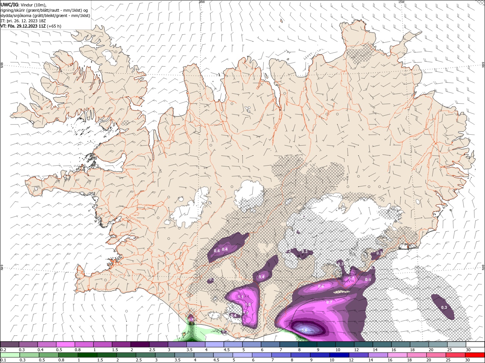Click the lower-row pale green swatch between 0.1 and 0.3
This screenshot has width=485, height=363.
10,355
